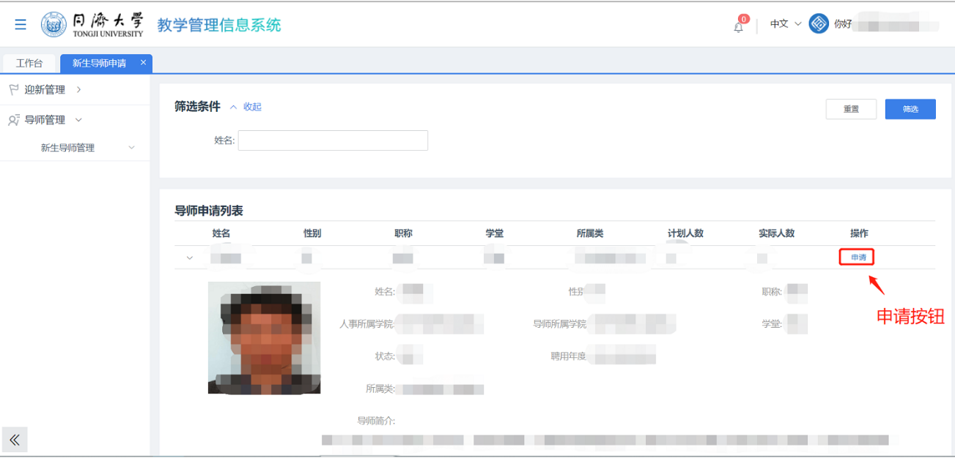Click the user avatar icon
The height and width of the screenshot is (458, 955).
(x=818, y=23)
